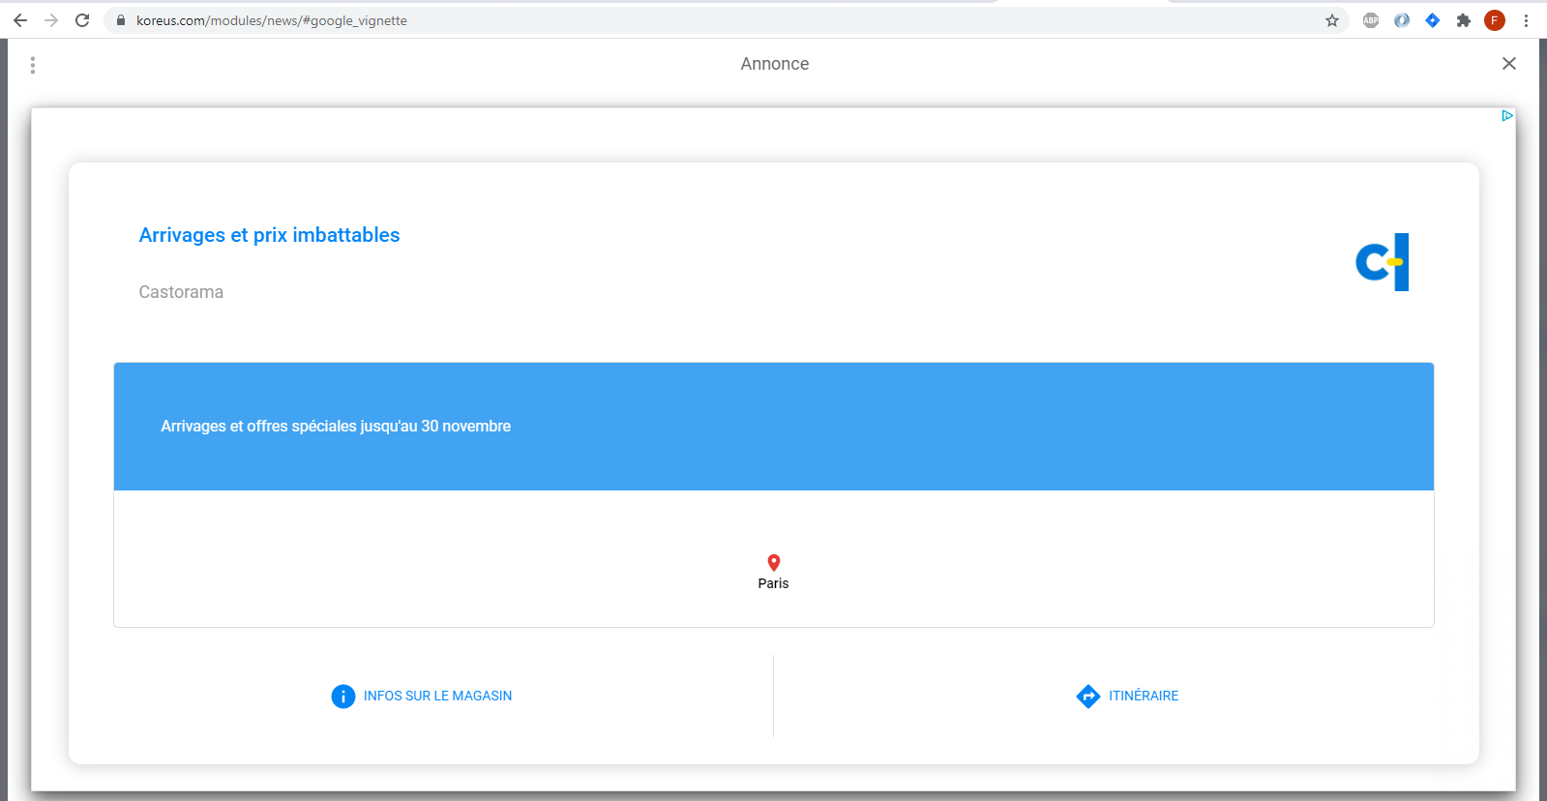Open the Adblock Plus extension
The height and width of the screenshot is (801, 1547).
1371,20
